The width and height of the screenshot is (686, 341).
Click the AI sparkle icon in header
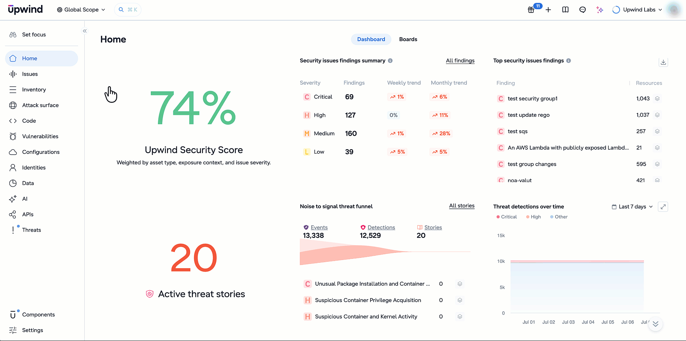tap(600, 10)
